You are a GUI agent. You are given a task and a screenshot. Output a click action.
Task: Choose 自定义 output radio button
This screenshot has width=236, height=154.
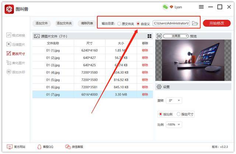[138, 23]
